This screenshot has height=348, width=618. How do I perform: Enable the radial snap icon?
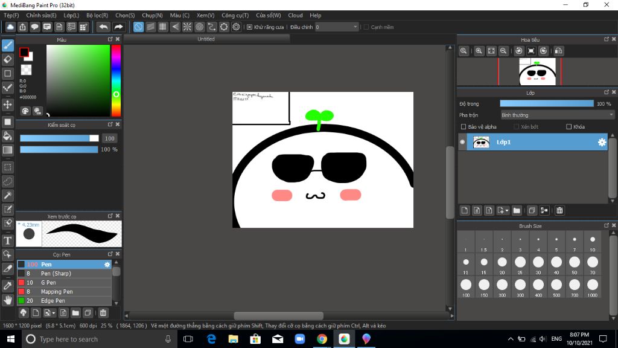coord(187,27)
